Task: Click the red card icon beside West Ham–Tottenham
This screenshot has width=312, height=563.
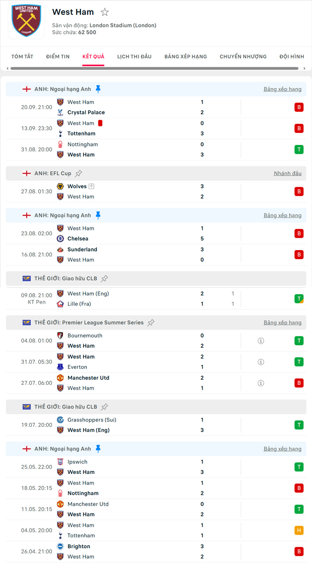Action: tap(100, 123)
